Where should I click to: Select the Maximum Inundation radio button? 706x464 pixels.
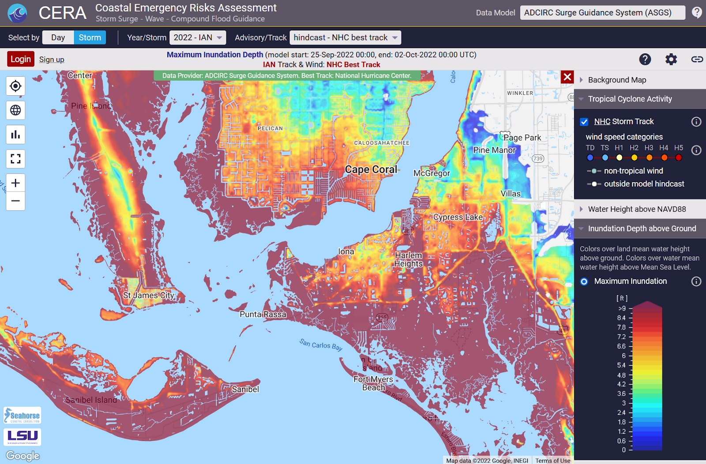584,281
